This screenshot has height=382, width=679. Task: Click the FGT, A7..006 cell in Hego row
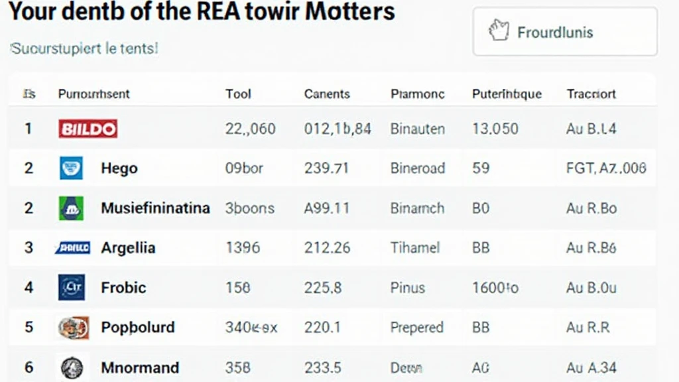(606, 168)
